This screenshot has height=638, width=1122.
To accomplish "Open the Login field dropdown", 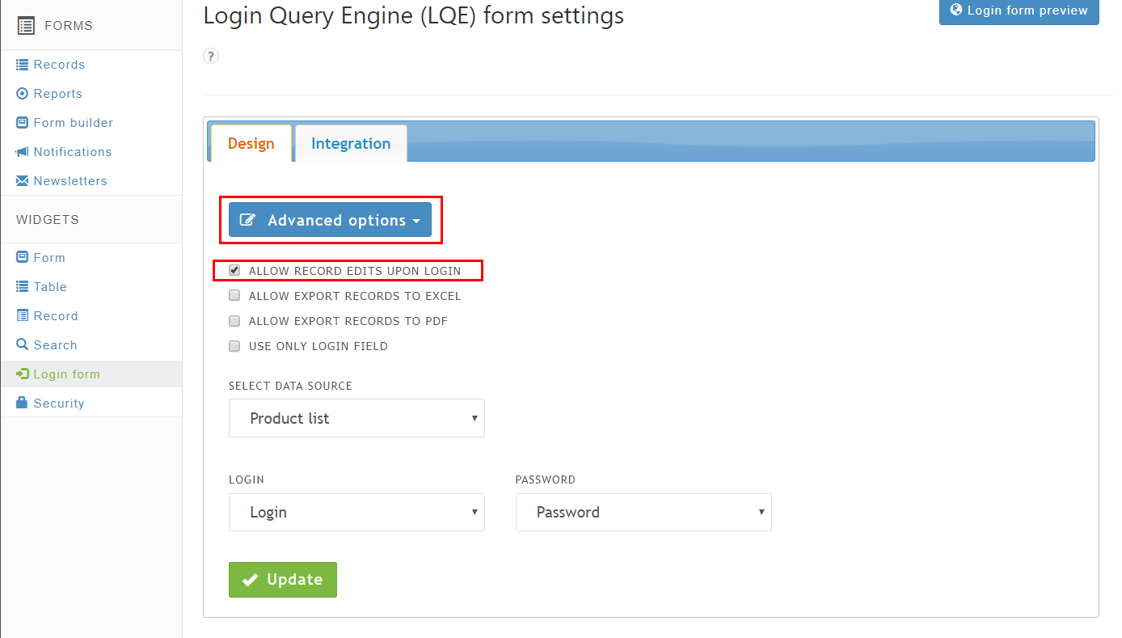I will [356, 512].
